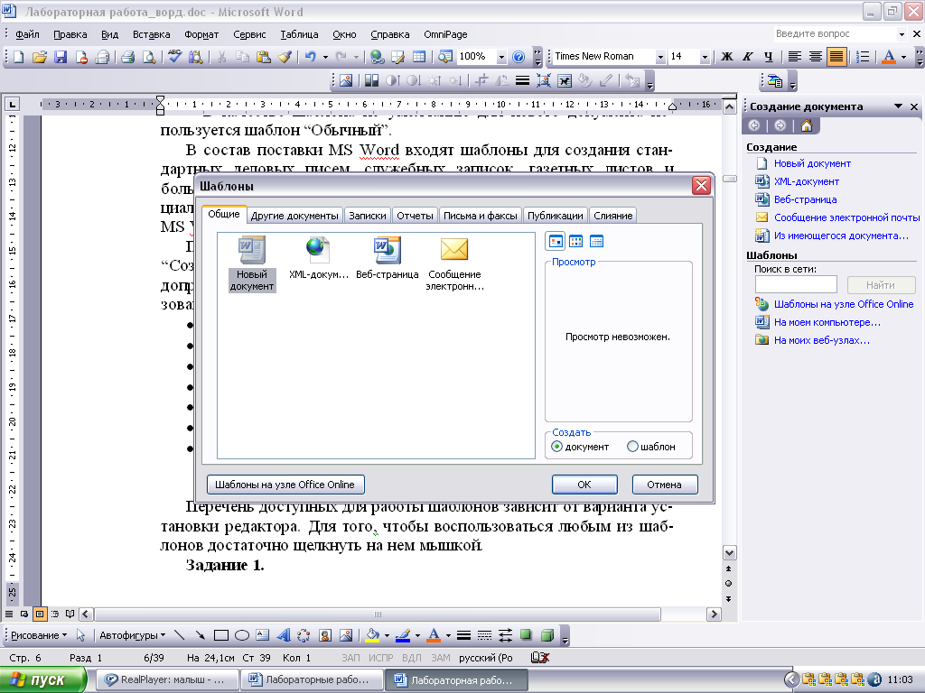The width and height of the screenshot is (925, 693).
Task: Click the Insert Table toolbar icon
Action: [419, 57]
